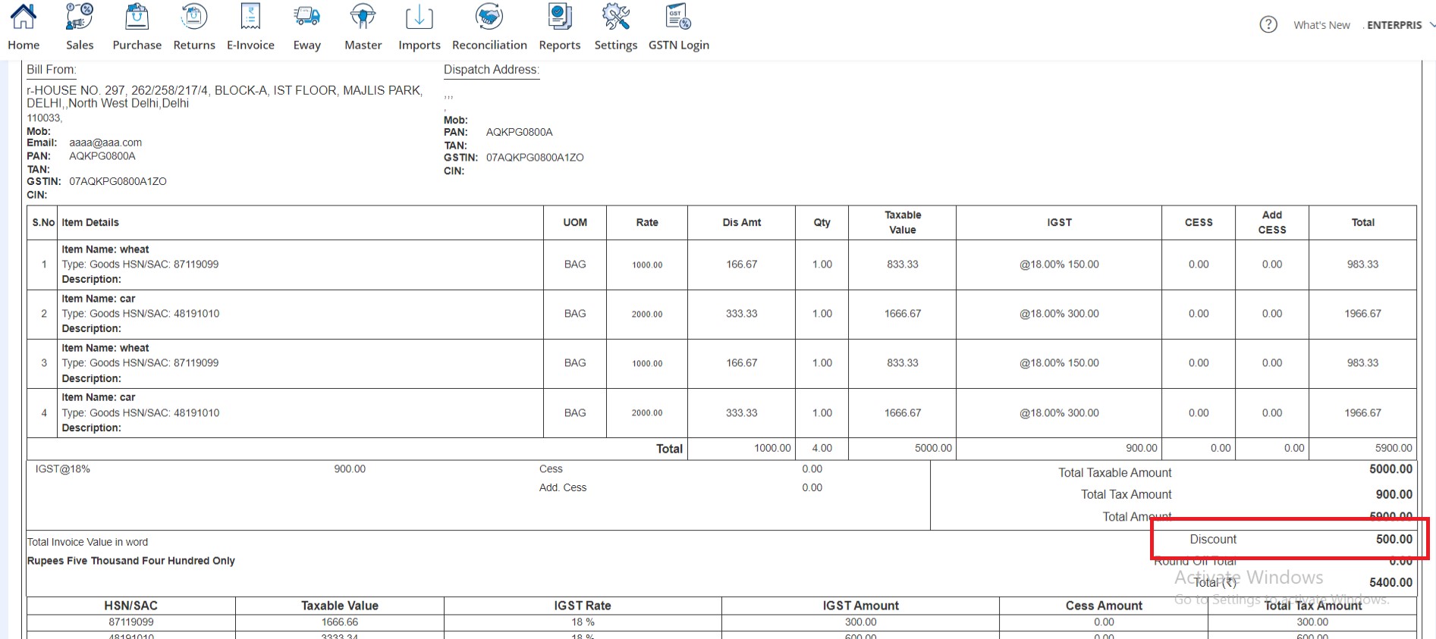Image resolution: width=1436 pixels, height=639 pixels.
Task: Select the Master menu label
Action: (363, 45)
